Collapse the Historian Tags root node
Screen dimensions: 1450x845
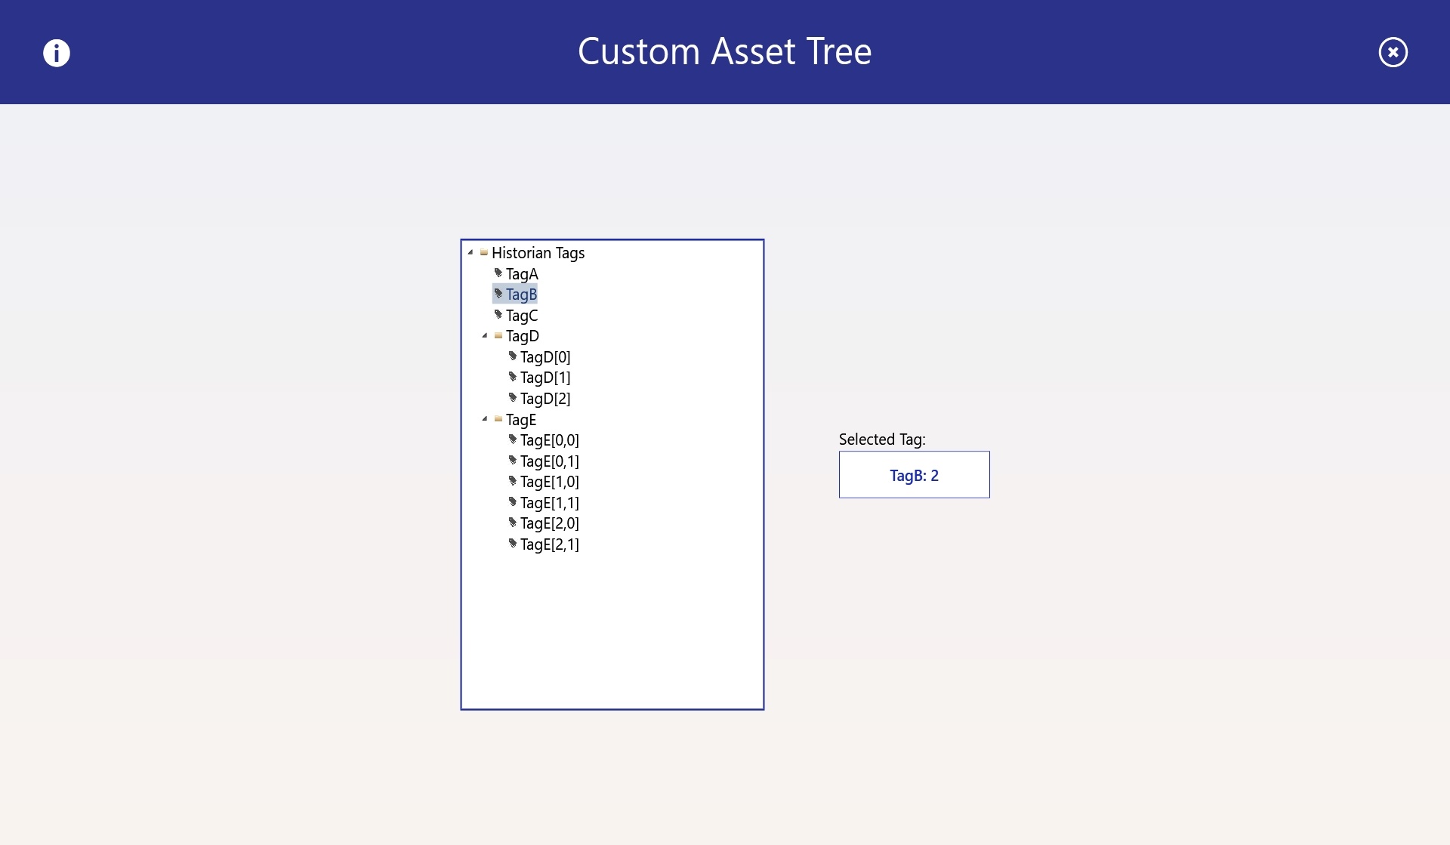[x=470, y=252]
